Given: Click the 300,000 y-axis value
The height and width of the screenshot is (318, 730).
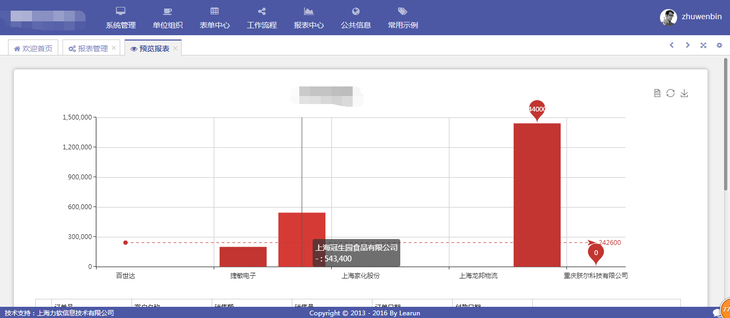Looking at the screenshot, I should (80, 237).
